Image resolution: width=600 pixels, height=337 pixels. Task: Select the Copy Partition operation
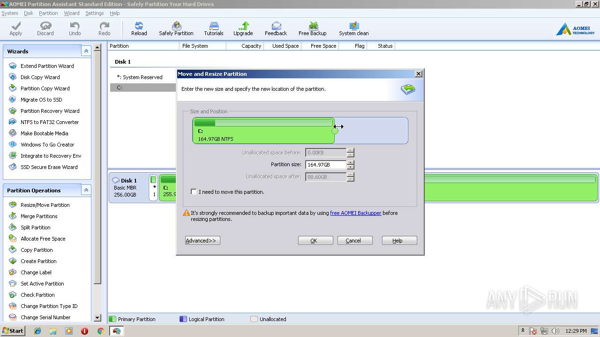pos(37,250)
